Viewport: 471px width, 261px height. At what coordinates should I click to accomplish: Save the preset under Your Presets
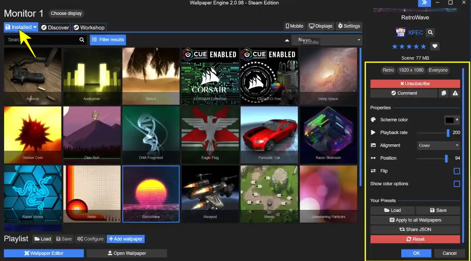coord(438,211)
